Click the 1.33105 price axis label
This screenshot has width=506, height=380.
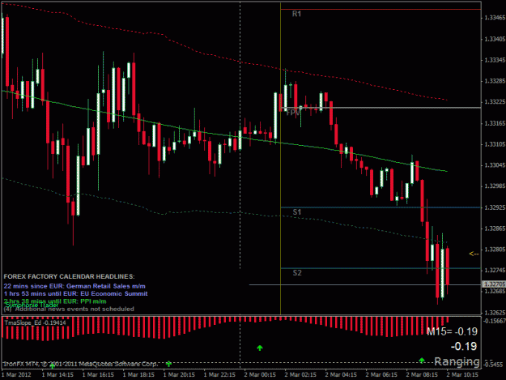pyautogui.click(x=495, y=144)
